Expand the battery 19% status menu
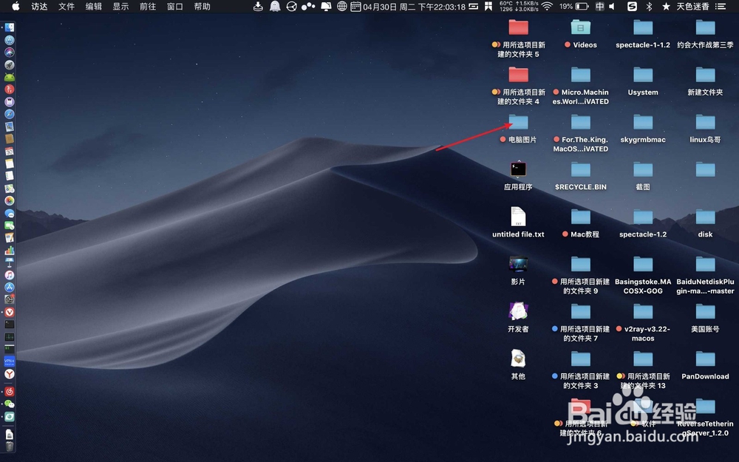This screenshot has height=462, width=739. coord(574,7)
